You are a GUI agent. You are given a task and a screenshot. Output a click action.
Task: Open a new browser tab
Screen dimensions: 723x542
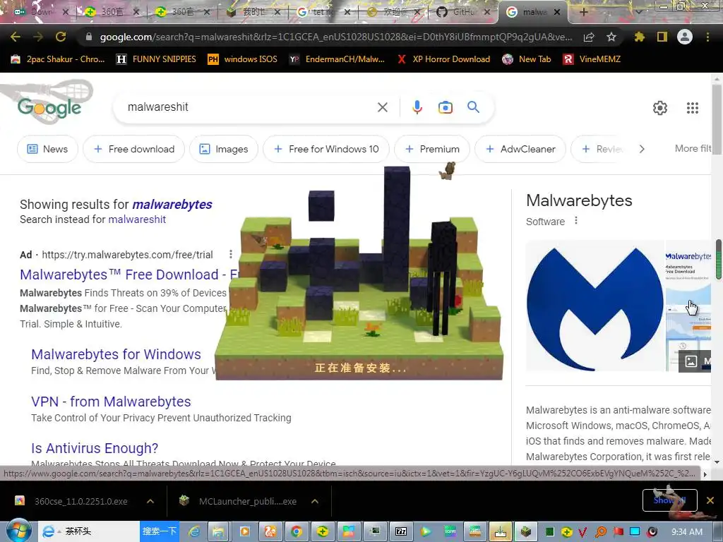583,12
